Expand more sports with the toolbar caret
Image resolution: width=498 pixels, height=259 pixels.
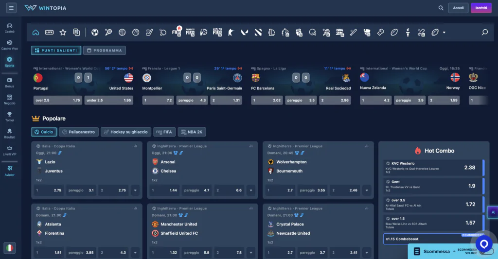pyautogui.click(x=444, y=33)
